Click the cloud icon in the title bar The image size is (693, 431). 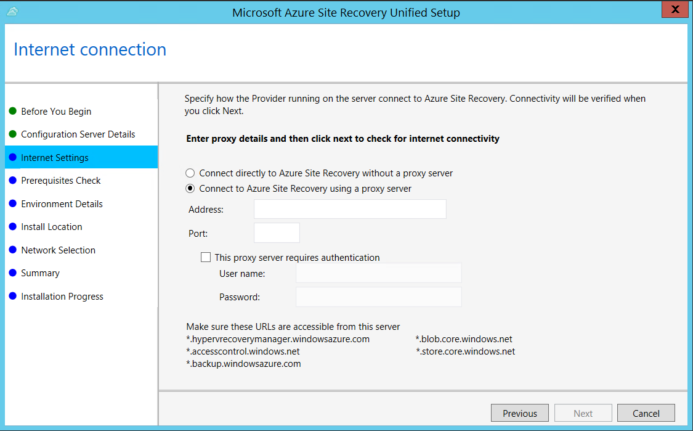pyautogui.click(x=12, y=11)
